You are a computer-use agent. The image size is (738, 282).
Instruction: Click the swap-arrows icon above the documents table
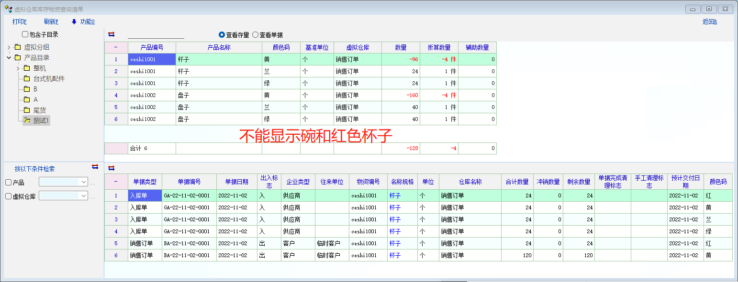coord(112,168)
